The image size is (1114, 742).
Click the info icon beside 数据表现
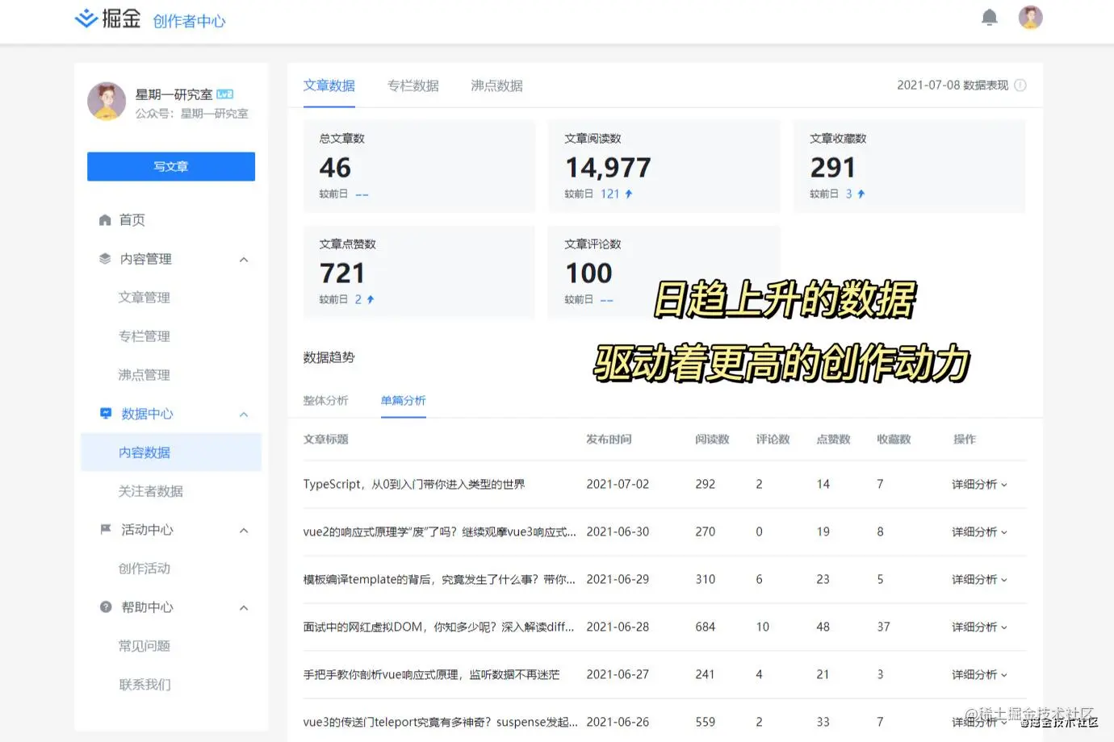(1020, 85)
